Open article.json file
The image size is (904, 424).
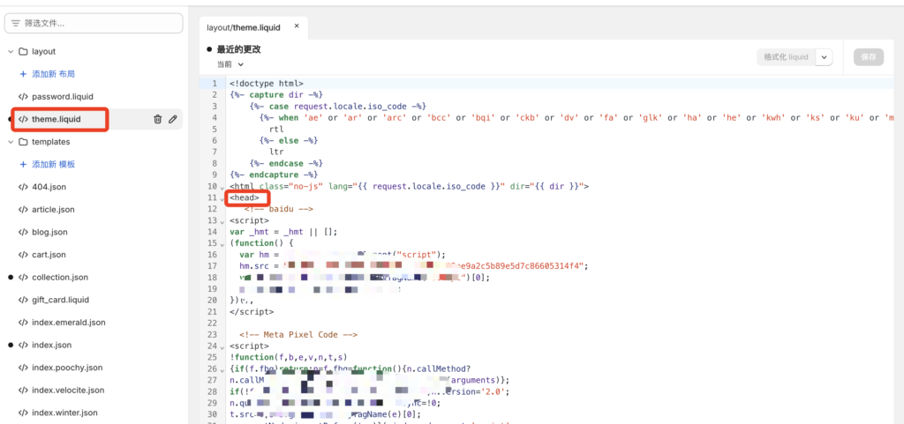[53, 210]
